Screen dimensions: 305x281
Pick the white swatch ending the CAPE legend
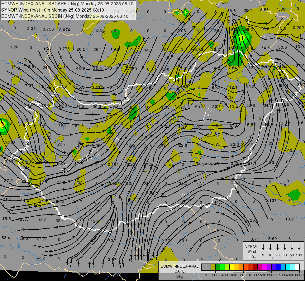(x=297, y=267)
